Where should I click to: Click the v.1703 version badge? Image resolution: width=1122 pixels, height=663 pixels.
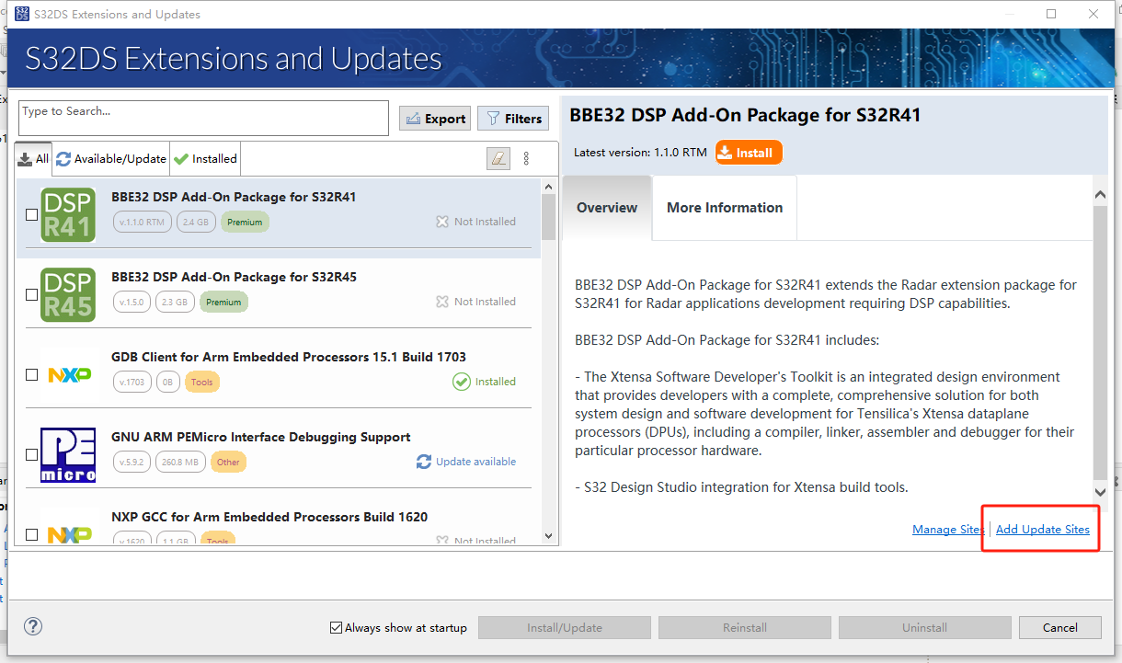coord(132,382)
